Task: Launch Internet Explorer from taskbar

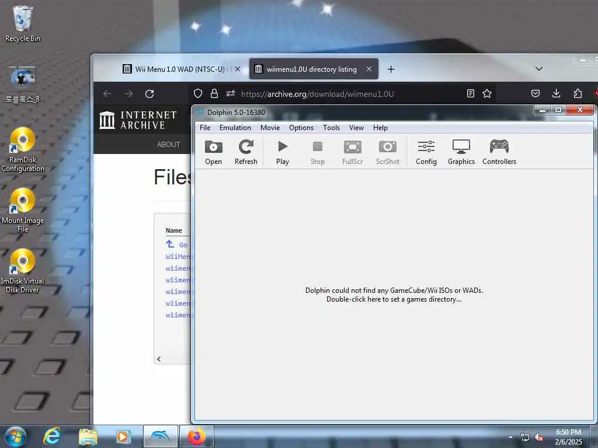Action: (51, 436)
